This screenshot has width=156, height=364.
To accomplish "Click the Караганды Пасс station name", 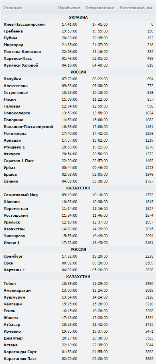I will coord(20,359).
